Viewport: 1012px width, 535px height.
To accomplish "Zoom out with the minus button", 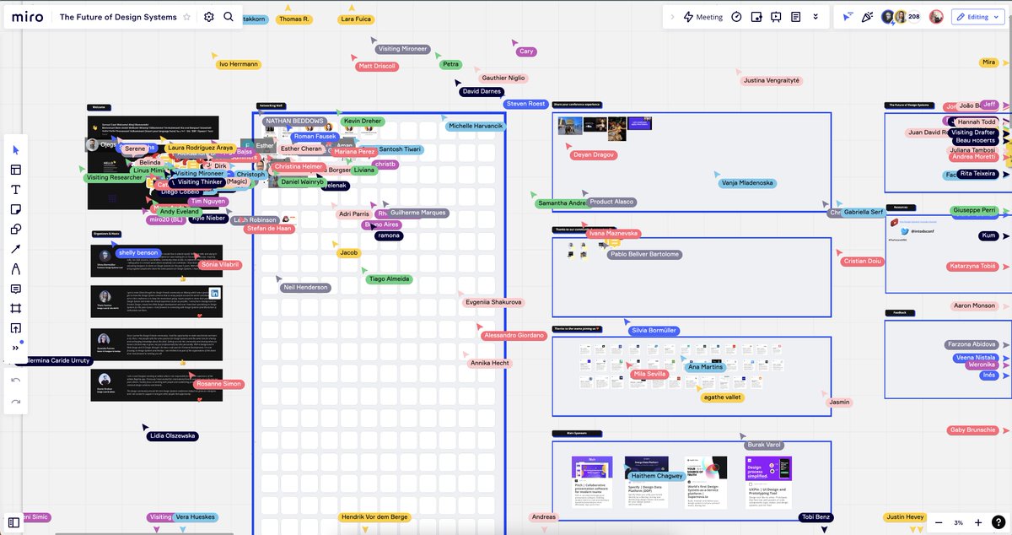I will pos(938,522).
